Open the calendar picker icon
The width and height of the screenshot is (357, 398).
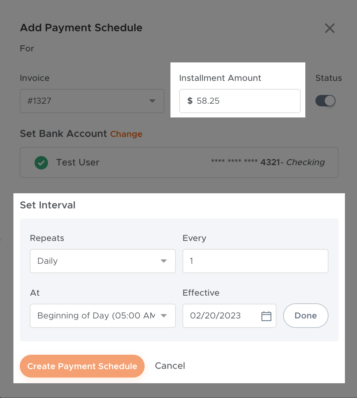pos(266,316)
